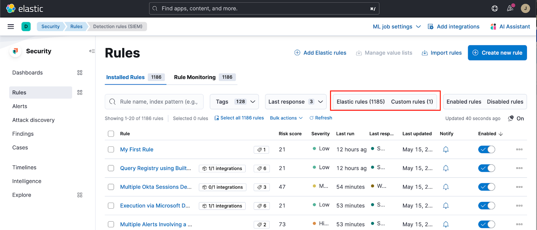Sort by the Enabled column
Viewport: 537px width, 230px height.
click(490, 134)
